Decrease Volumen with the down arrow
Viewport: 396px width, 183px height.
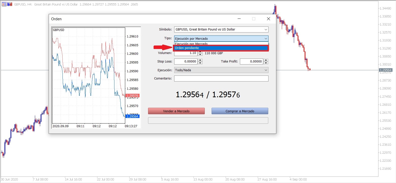[x=200, y=54]
